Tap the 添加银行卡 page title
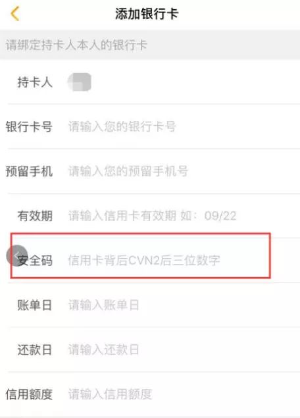This screenshot has height=418, width=300. click(x=147, y=14)
